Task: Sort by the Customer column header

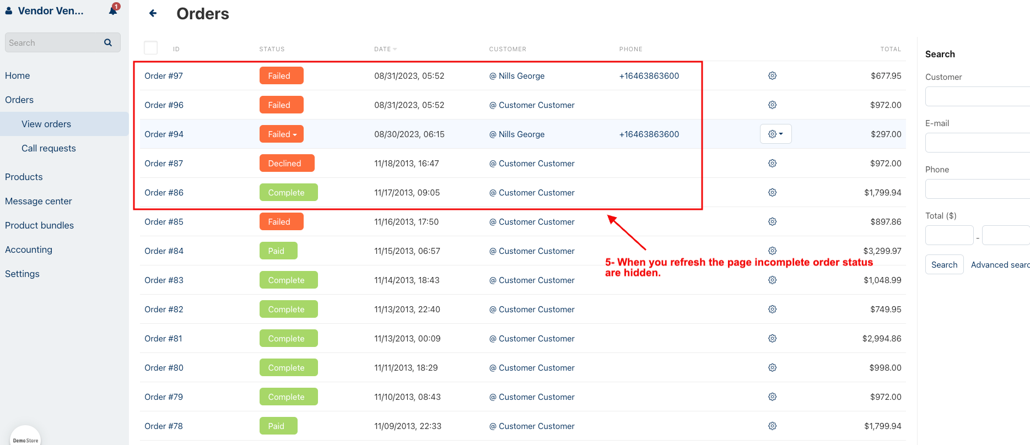Action: pyautogui.click(x=508, y=49)
